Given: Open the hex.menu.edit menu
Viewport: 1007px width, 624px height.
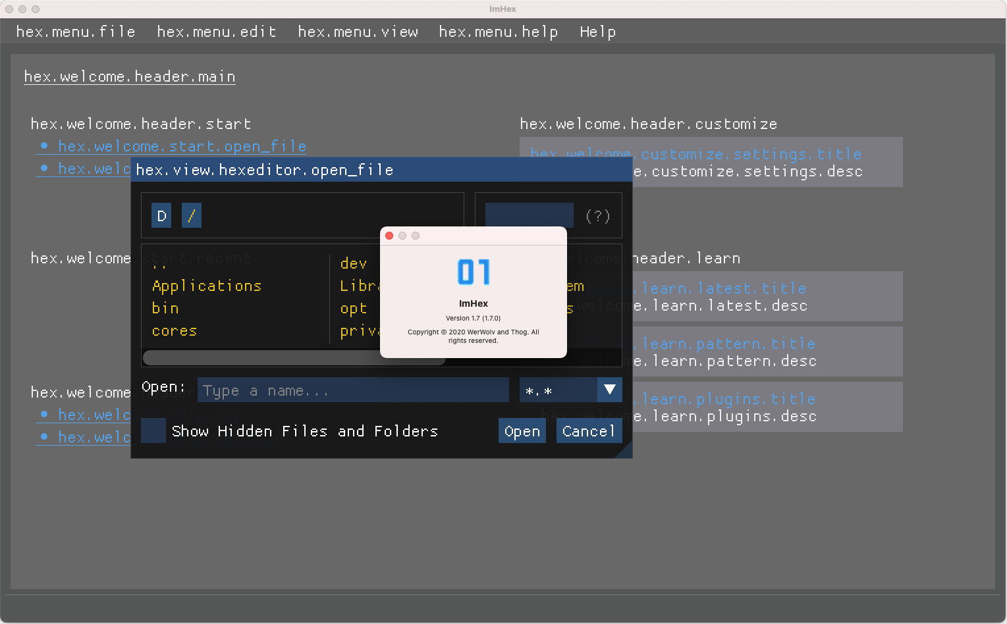Looking at the screenshot, I should [217, 31].
